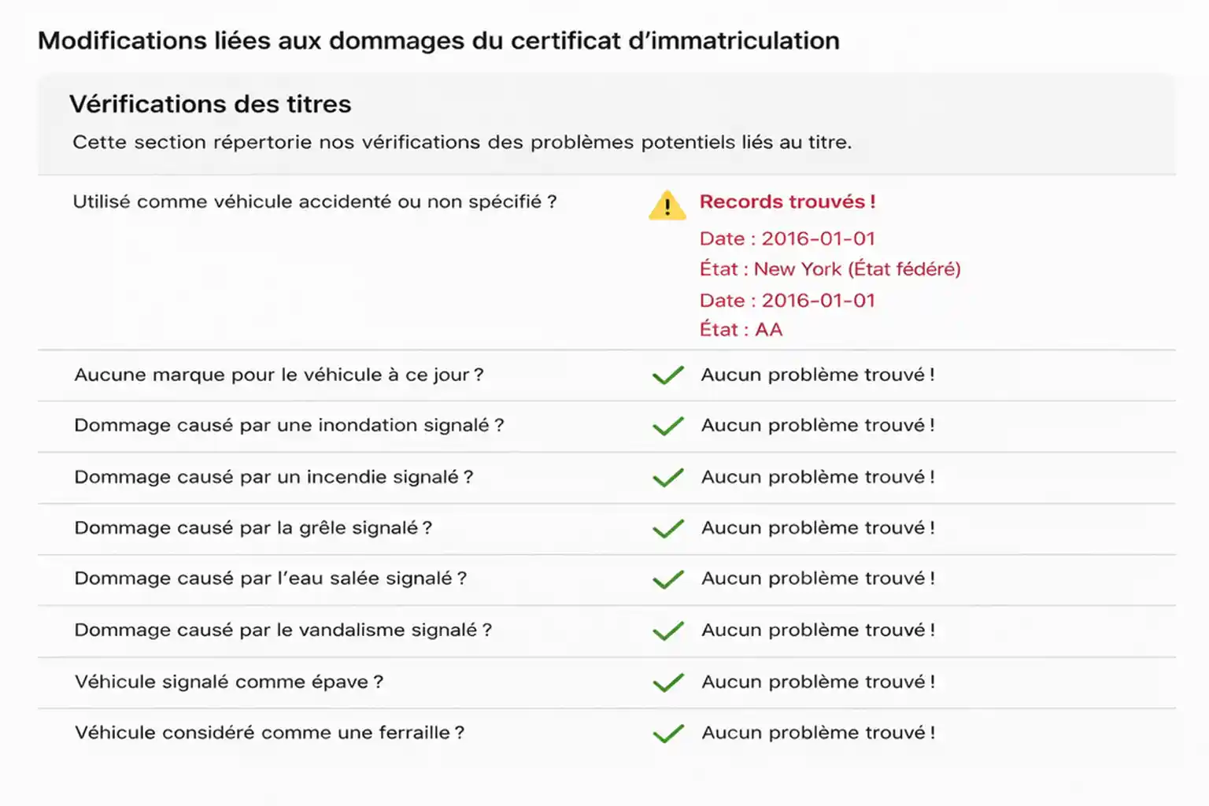Click the red 'Records trouvés !' text
Screen dimensions: 1209x806
tap(787, 201)
